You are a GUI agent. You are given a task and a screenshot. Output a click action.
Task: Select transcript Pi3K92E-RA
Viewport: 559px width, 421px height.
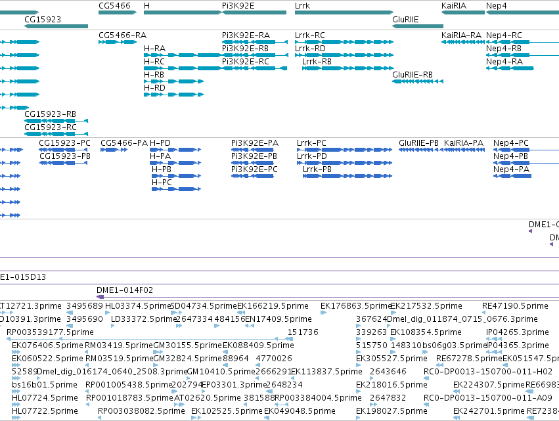pyautogui.click(x=255, y=42)
